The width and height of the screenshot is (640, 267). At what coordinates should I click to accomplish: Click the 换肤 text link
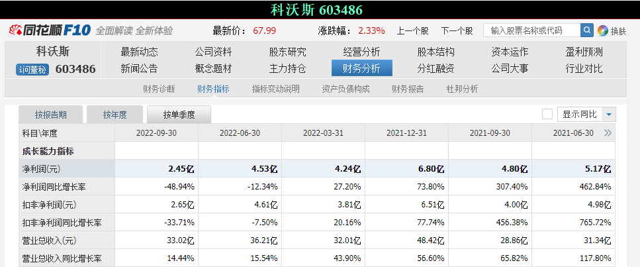618,31
